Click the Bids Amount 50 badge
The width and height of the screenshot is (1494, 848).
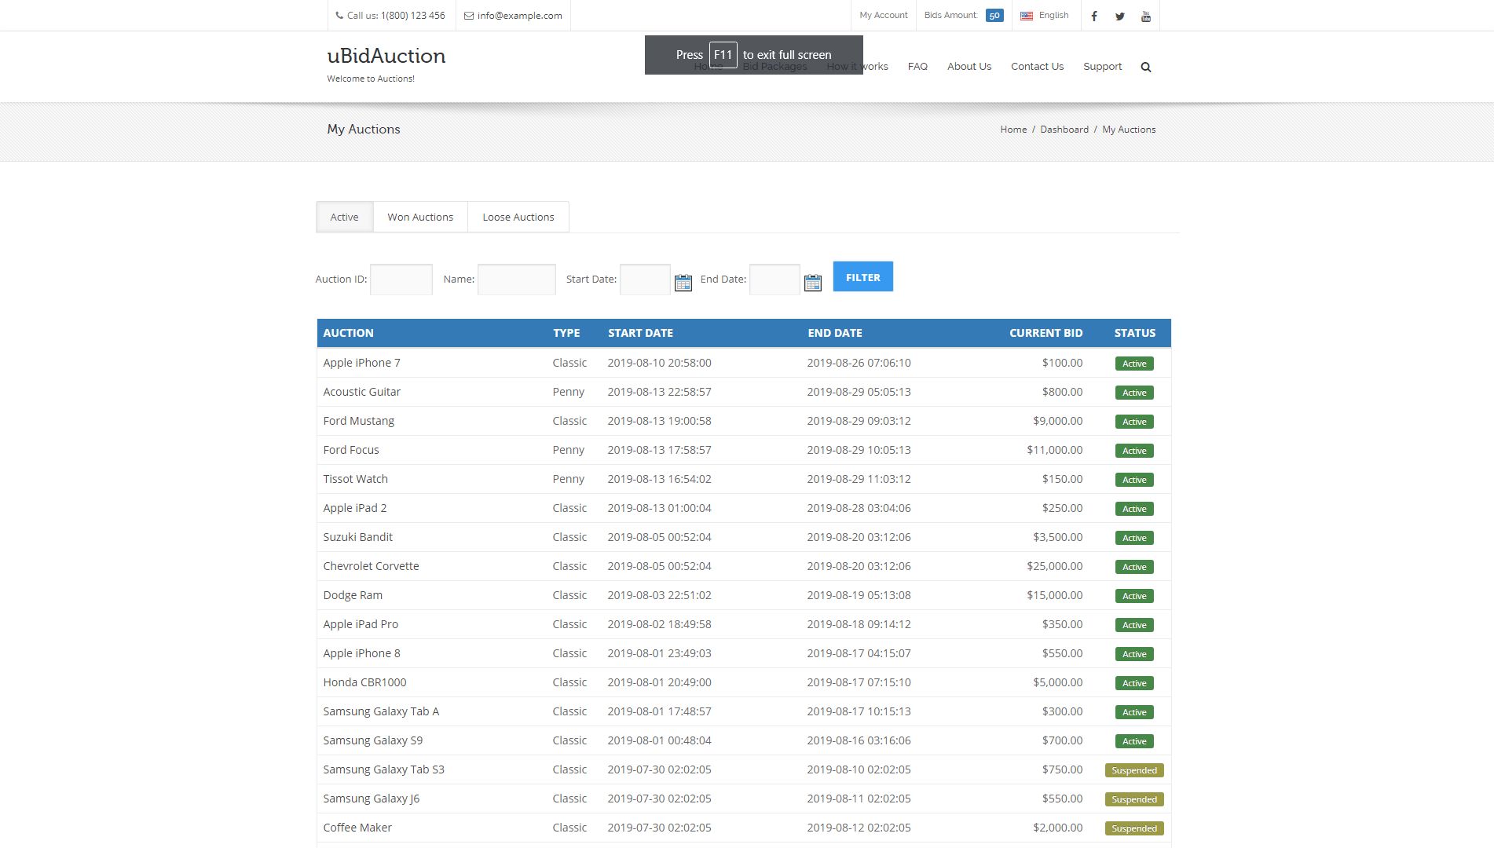pyautogui.click(x=994, y=16)
